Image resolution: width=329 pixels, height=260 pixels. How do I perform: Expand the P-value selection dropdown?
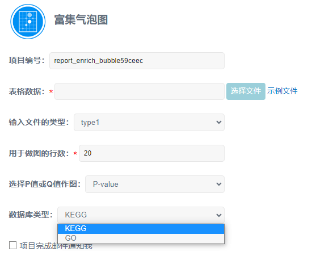[x=155, y=184]
